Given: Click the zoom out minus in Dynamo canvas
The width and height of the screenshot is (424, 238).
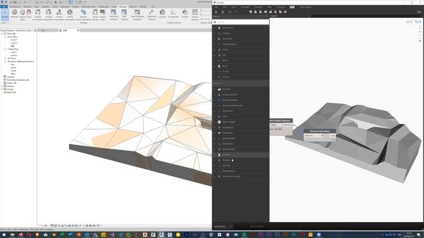Looking at the screenshot, I should pyautogui.click(x=420, y=36).
